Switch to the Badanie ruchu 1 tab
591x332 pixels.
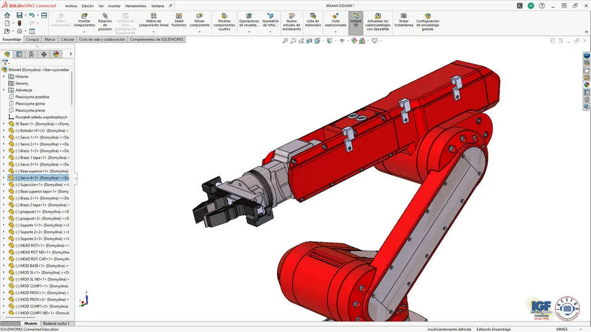click(56, 323)
